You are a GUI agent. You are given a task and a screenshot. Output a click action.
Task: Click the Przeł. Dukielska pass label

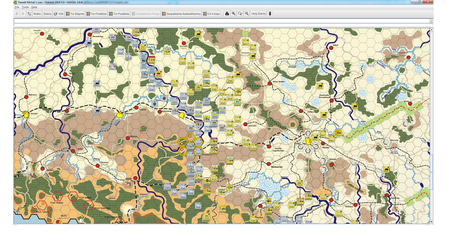(x=102, y=208)
